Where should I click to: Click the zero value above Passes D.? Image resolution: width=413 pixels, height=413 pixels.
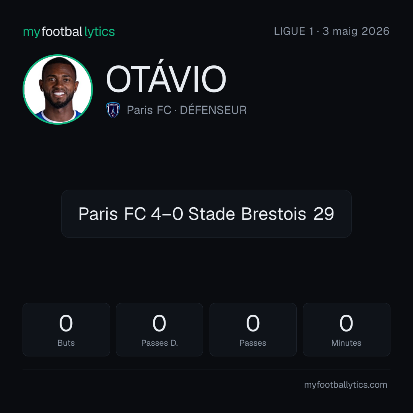pyautogui.click(x=159, y=323)
